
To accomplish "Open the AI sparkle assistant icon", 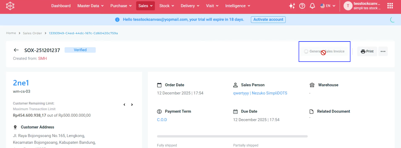I will click(x=292, y=6).
